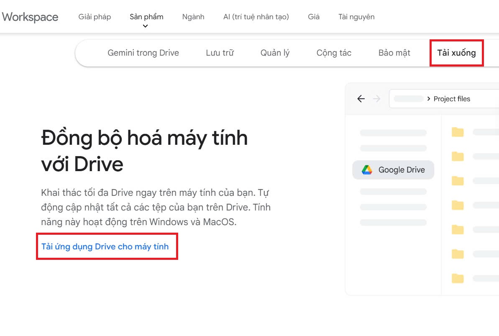The width and height of the screenshot is (499, 336).
Task: Open the Workspace logo link
Action: point(30,17)
